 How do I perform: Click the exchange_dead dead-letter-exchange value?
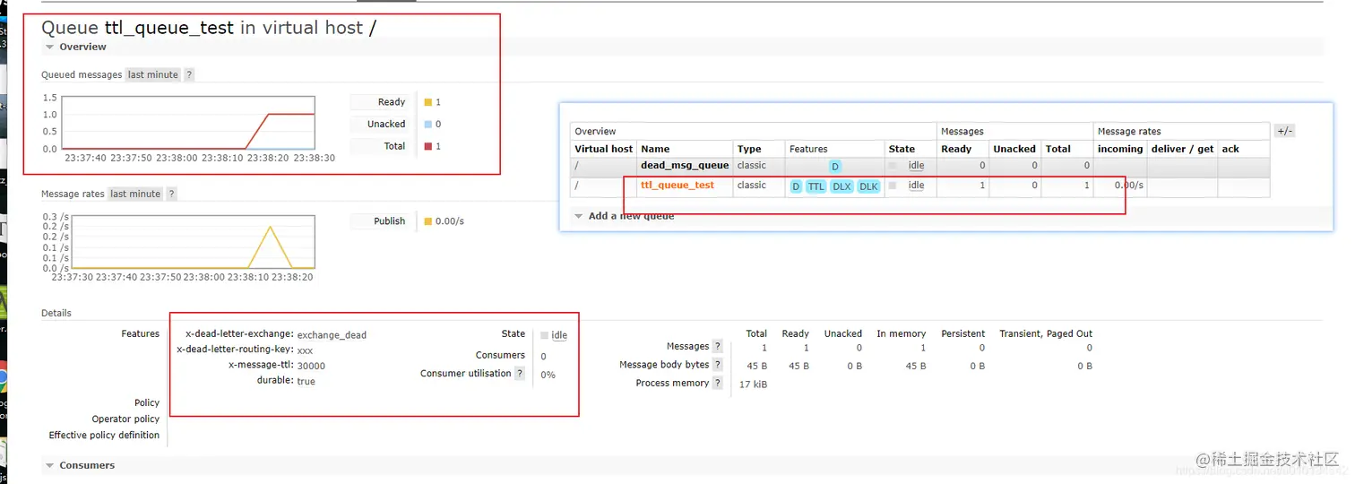coord(332,335)
